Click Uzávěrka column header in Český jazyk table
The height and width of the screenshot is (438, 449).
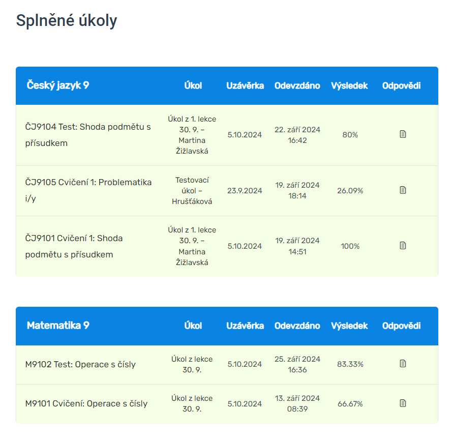point(245,85)
